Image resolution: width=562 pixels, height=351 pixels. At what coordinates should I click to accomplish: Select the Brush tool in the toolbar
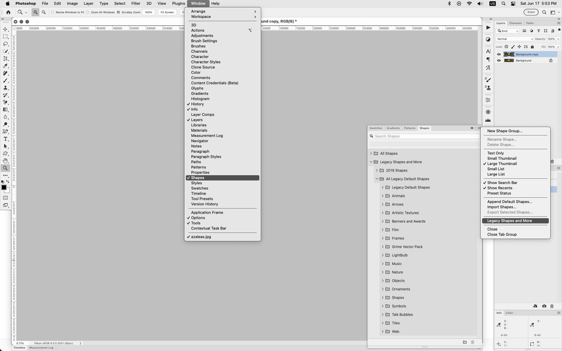tap(6, 80)
